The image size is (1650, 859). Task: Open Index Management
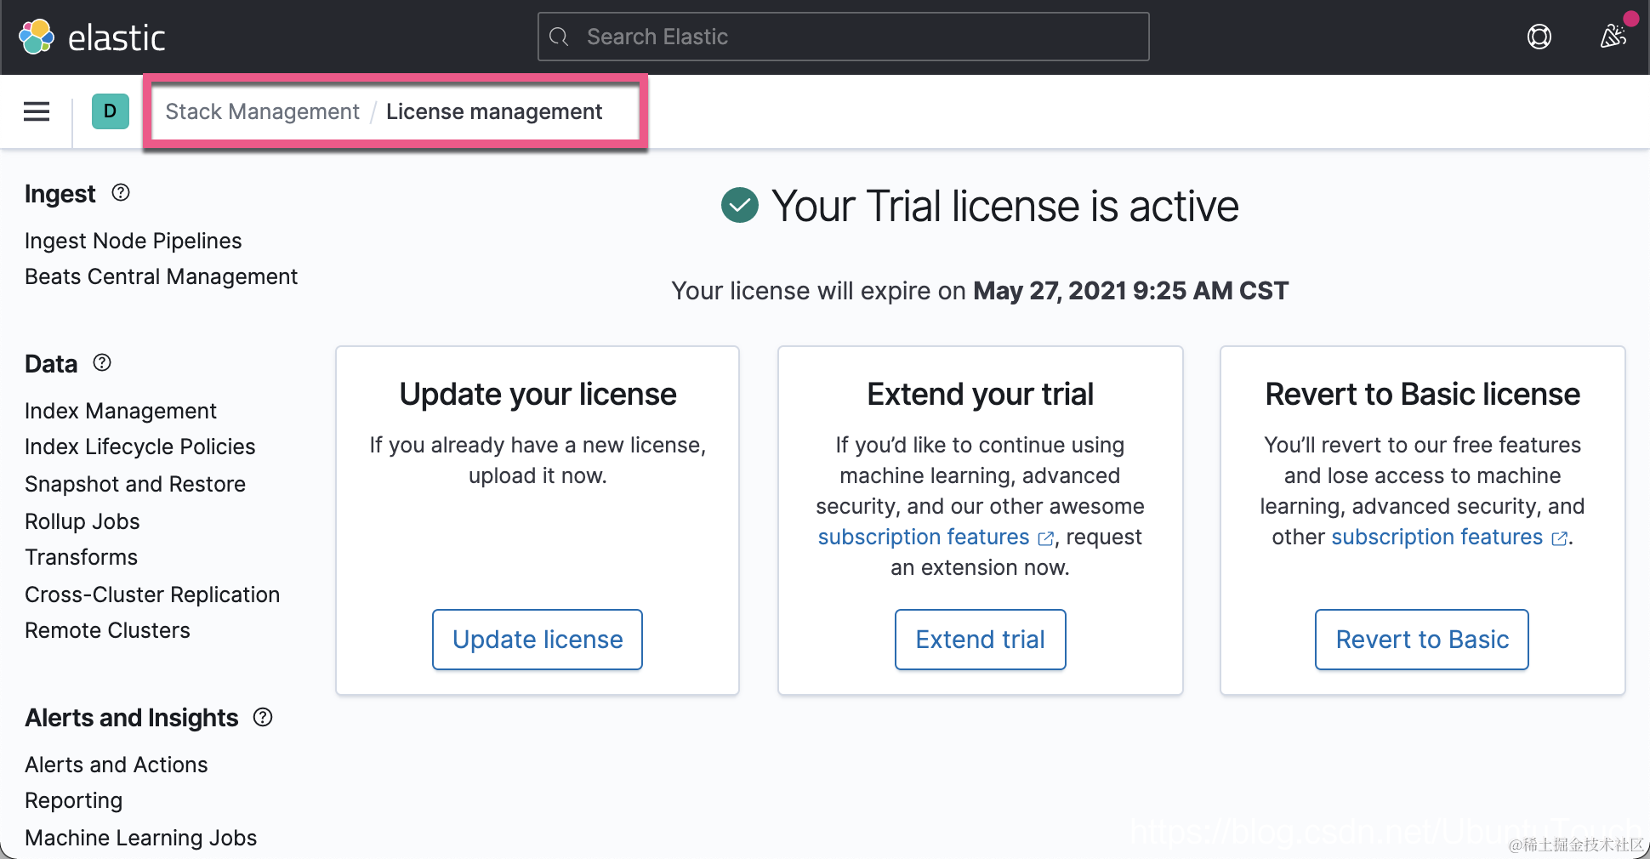[x=121, y=411]
